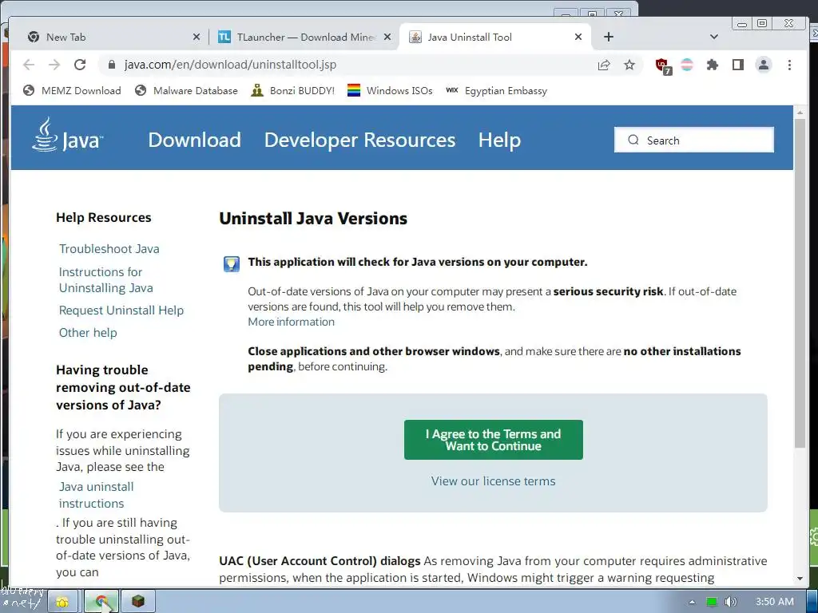Open Instructions for Uninstalling Java link
818x613 pixels.
(106, 280)
